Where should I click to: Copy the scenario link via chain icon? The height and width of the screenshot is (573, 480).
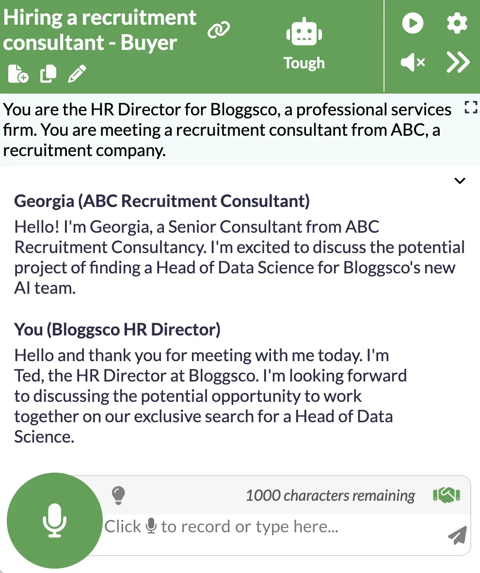click(219, 30)
